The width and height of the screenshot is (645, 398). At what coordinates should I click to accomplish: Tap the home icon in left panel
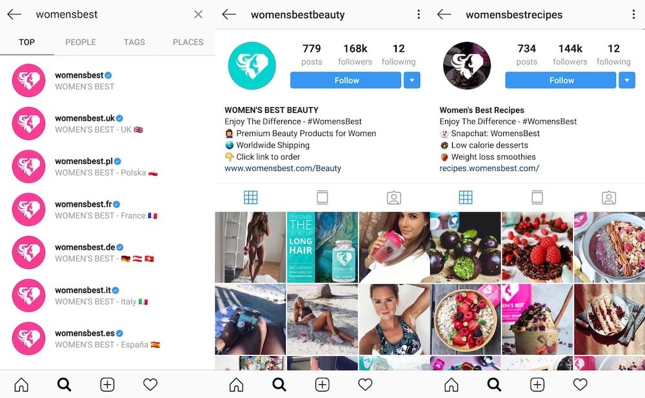pyautogui.click(x=21, y=385)
